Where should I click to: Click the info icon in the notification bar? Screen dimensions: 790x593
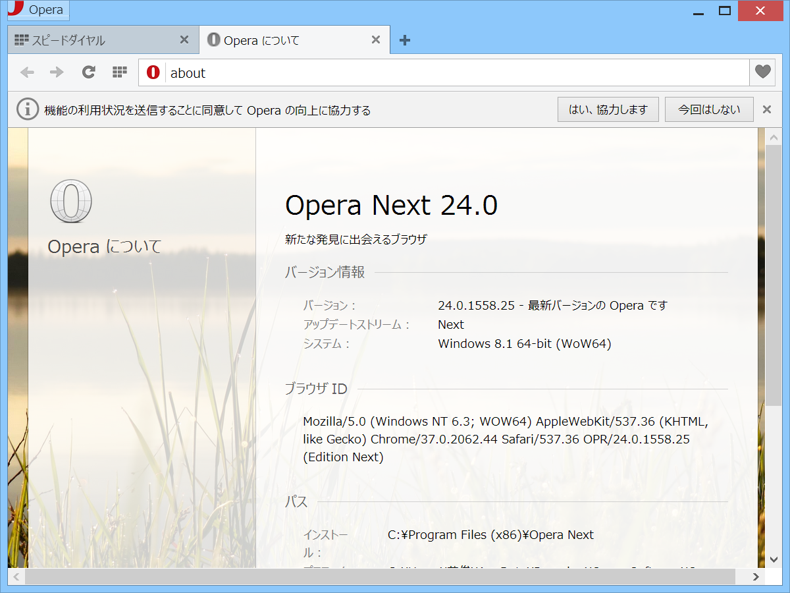tap(27, 109)
